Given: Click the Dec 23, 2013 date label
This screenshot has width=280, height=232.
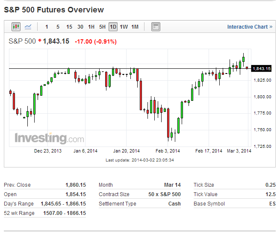Looking at the screenshot, I should click(x=48, y=151).
